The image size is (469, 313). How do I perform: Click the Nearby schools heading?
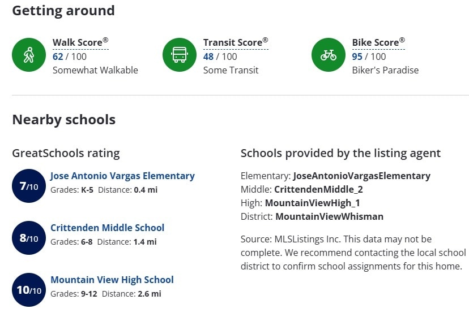63,120
